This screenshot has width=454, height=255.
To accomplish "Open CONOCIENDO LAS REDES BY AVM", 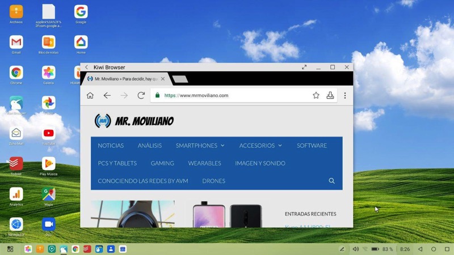I will (x=143, y=181).
